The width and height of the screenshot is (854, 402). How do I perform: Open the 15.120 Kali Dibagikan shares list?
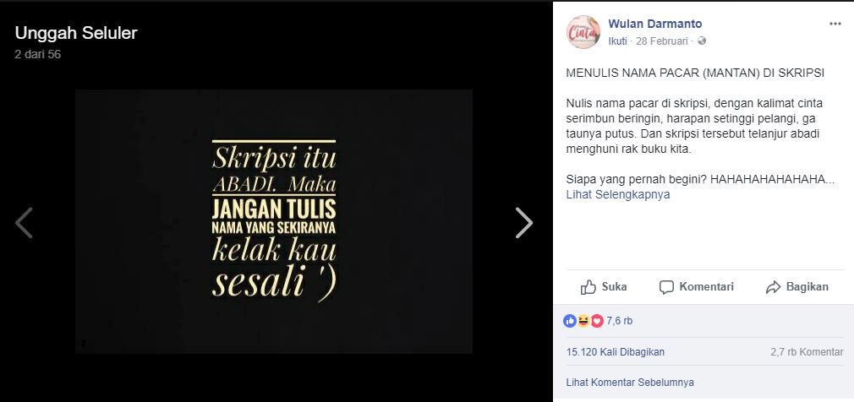tap(615, 352)
